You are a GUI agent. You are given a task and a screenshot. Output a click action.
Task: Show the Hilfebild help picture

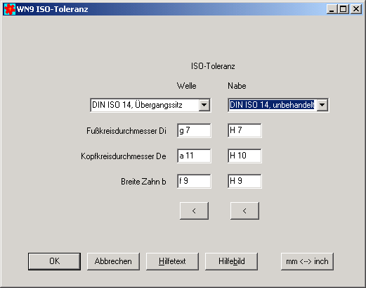[x=231, y=261]
